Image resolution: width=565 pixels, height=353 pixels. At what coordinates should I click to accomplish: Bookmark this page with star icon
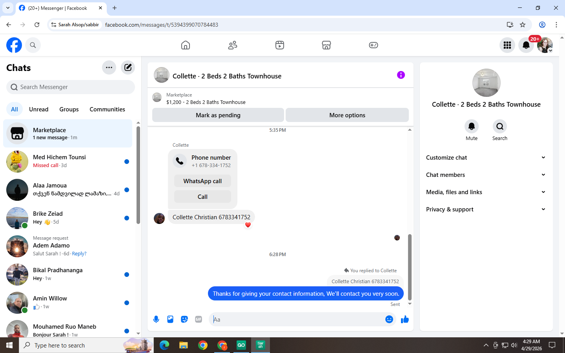click(523, 25)
